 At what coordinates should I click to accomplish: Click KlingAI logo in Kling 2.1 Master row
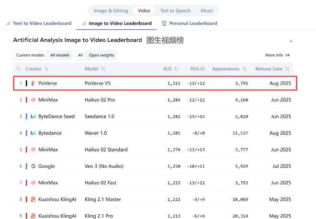33,199
